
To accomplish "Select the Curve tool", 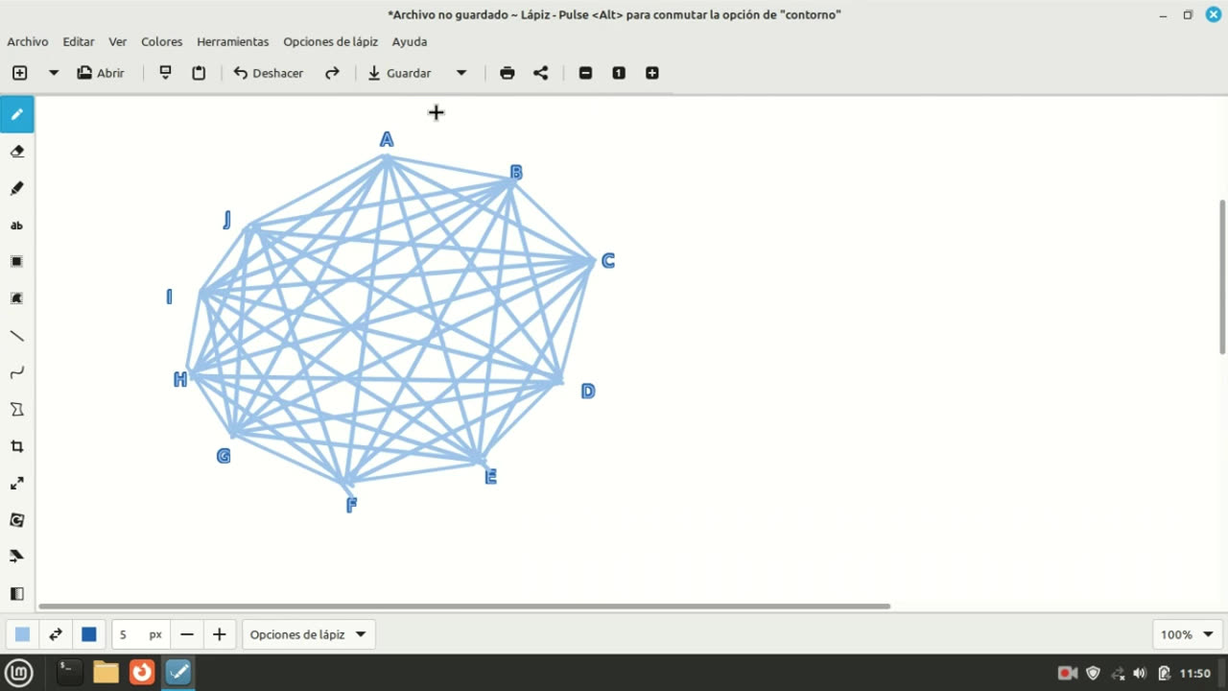I will [x=17, y=372].
